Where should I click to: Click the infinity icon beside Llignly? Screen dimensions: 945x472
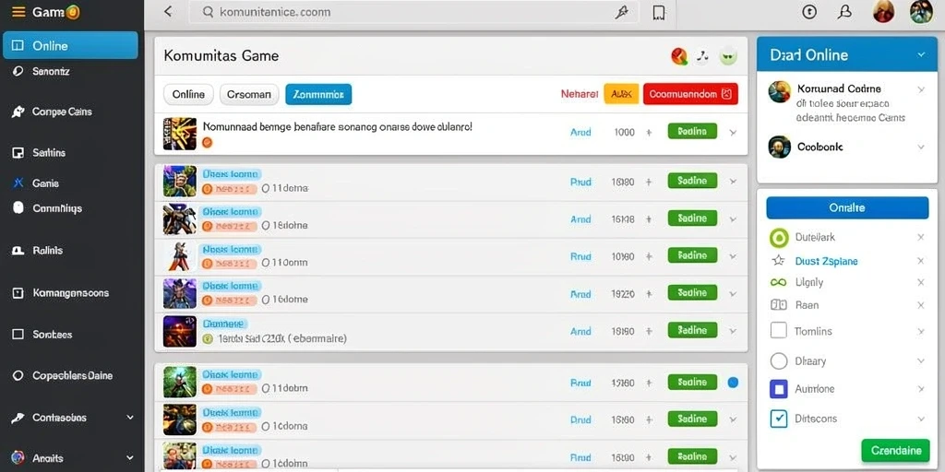pos(779,282)
